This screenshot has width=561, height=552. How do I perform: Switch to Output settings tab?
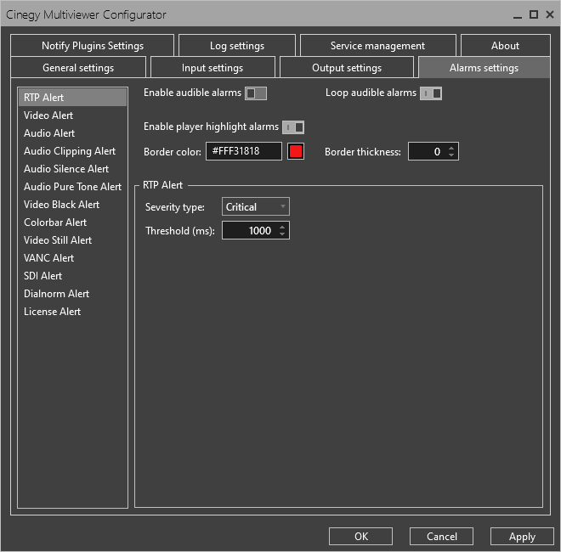347,68
